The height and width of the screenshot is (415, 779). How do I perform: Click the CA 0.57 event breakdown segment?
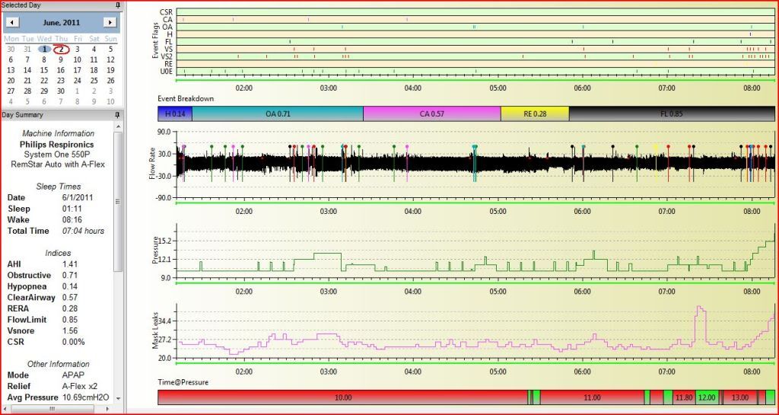click(x=432, y=113)
